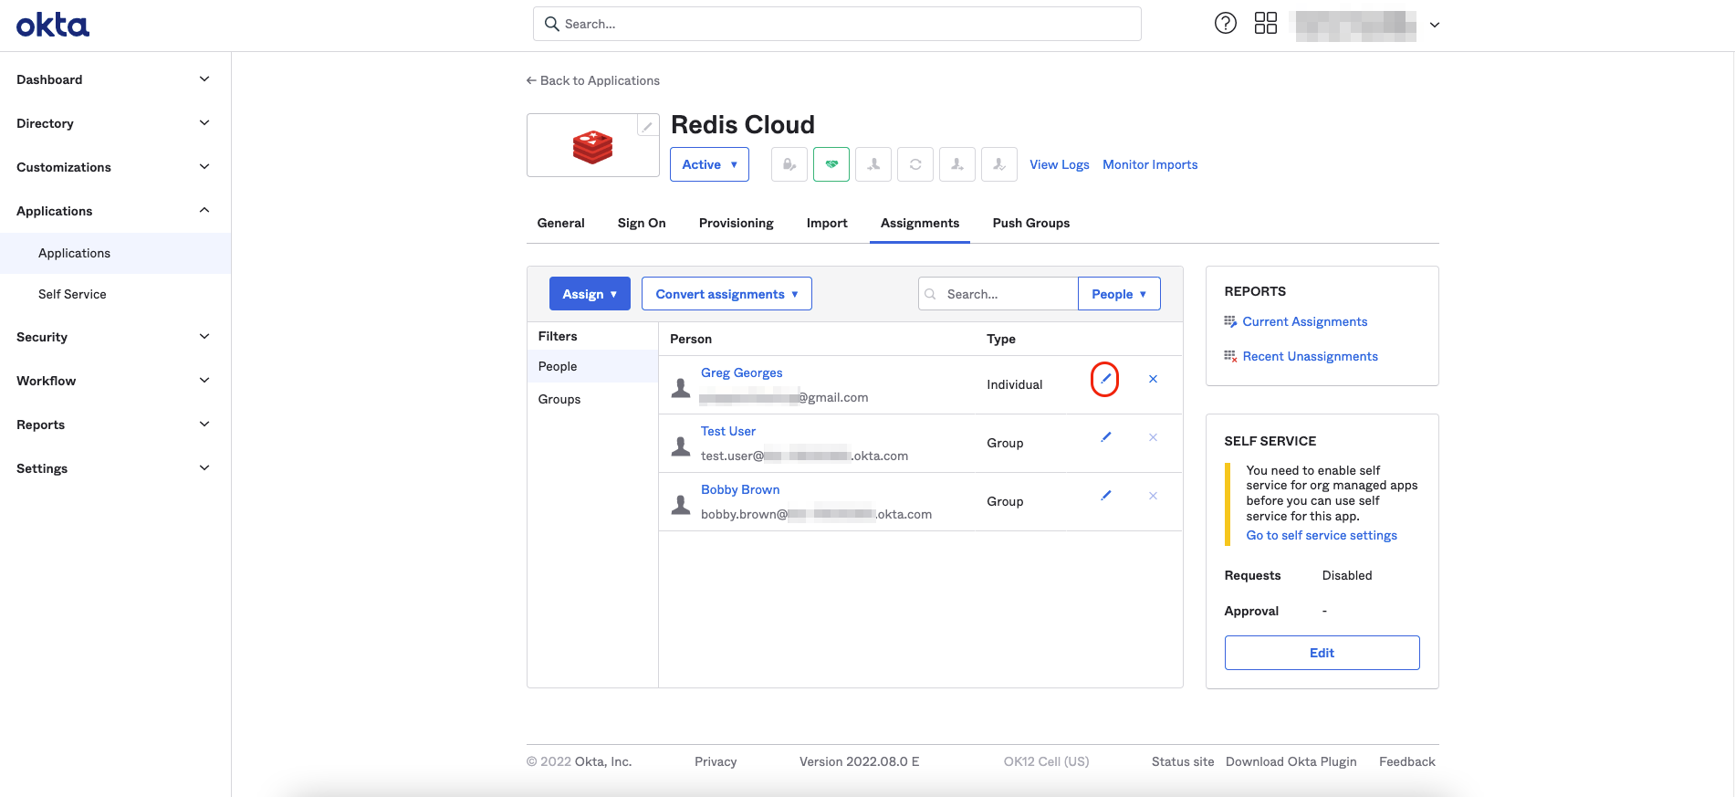Edit Test User's assignment with the pencil icon
Image resolution: width=1735 pixels, height=797 pixels.
pyautogui.click(x=1105, y=437)
